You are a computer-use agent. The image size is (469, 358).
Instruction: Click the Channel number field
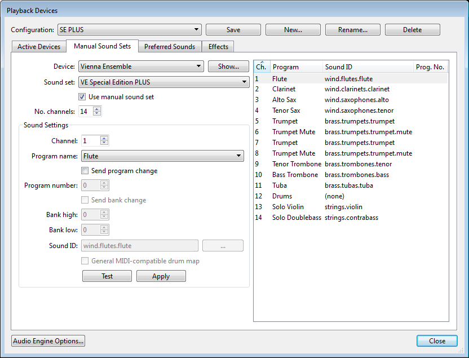(91, 141)
